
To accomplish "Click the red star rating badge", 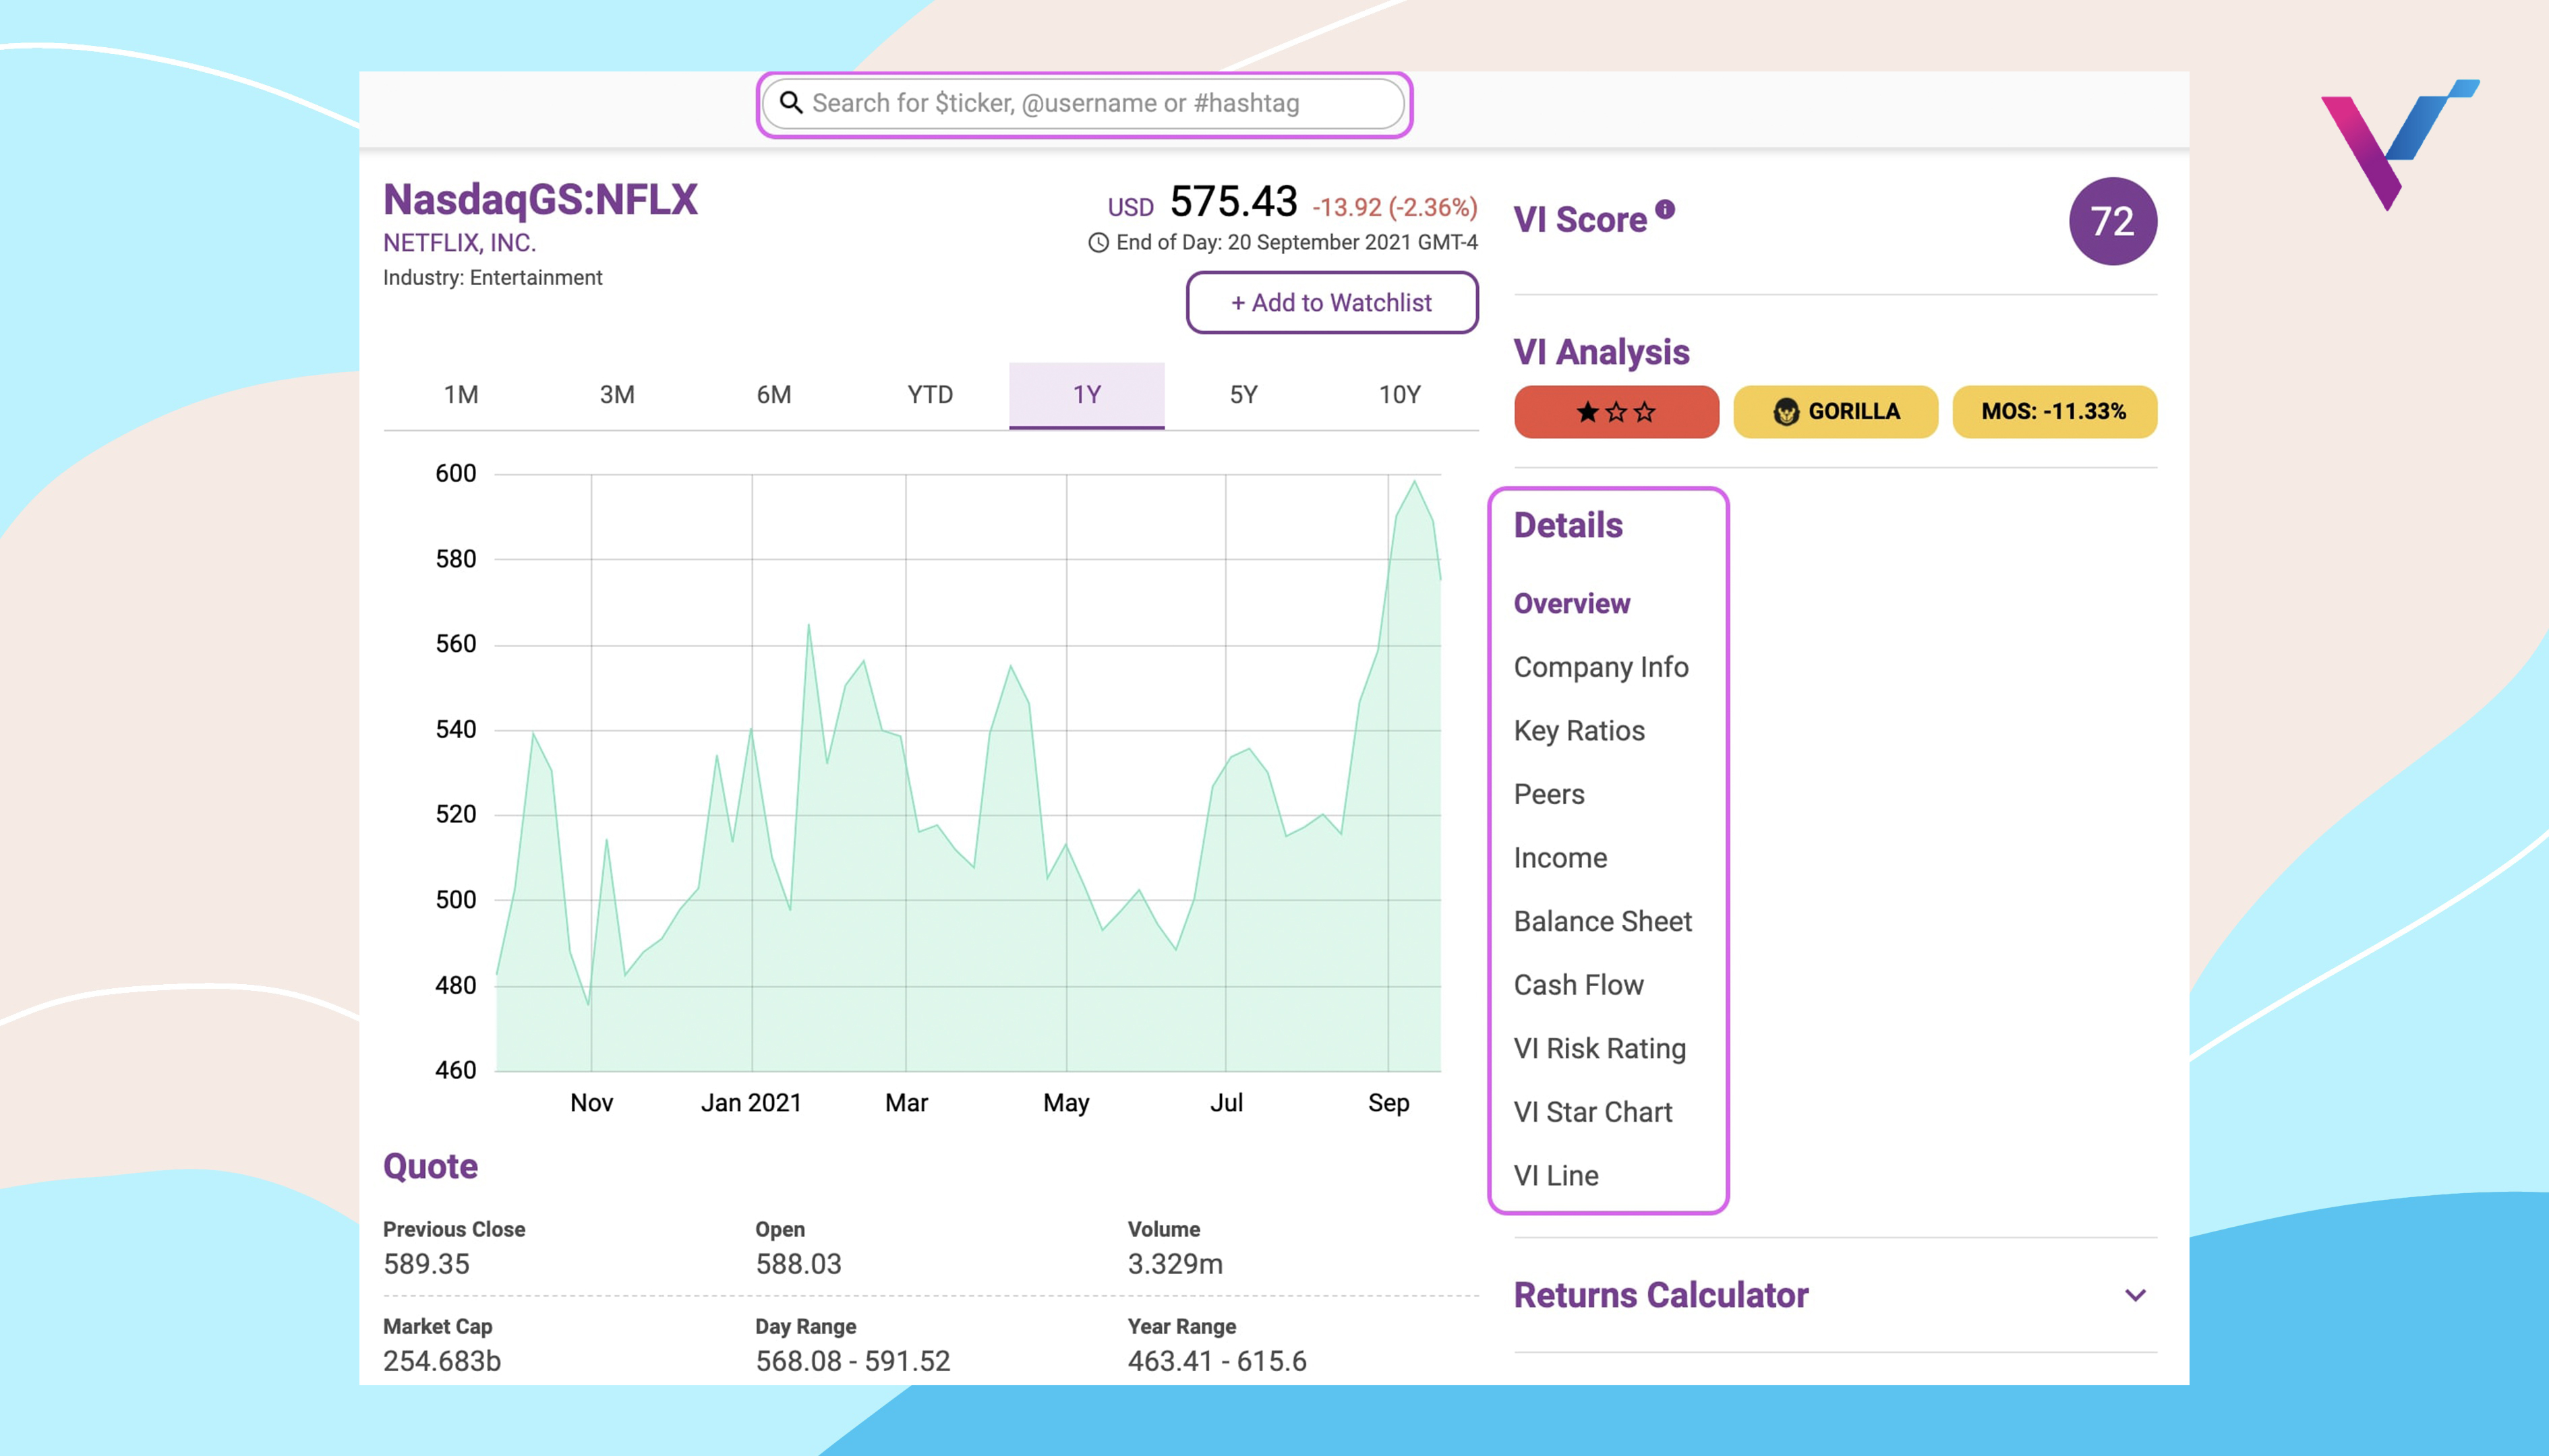I will pos(1616,412).
